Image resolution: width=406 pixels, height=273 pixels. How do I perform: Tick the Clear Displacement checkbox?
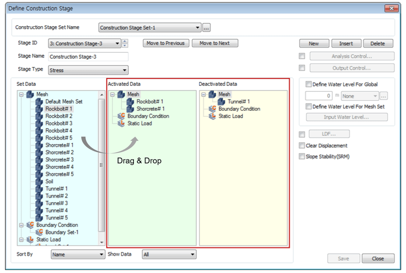pyautogui.click(x=302, y=146)
